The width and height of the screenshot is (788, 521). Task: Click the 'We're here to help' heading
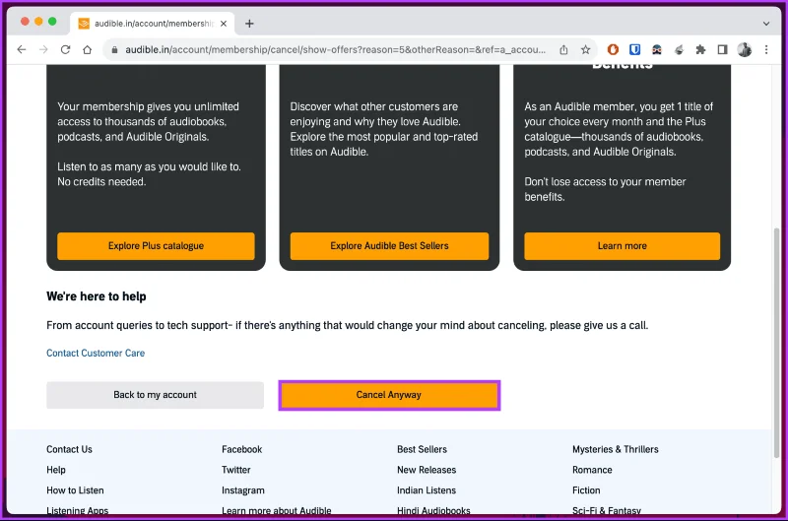pos(96,296)
